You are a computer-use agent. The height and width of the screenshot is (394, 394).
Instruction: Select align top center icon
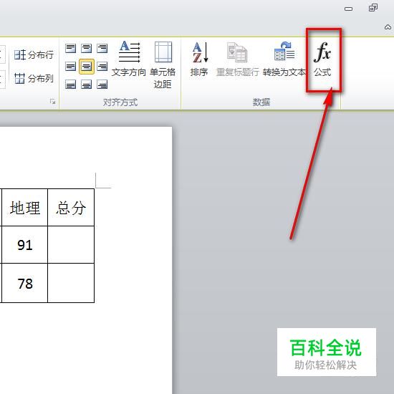(x=87, y=48)
